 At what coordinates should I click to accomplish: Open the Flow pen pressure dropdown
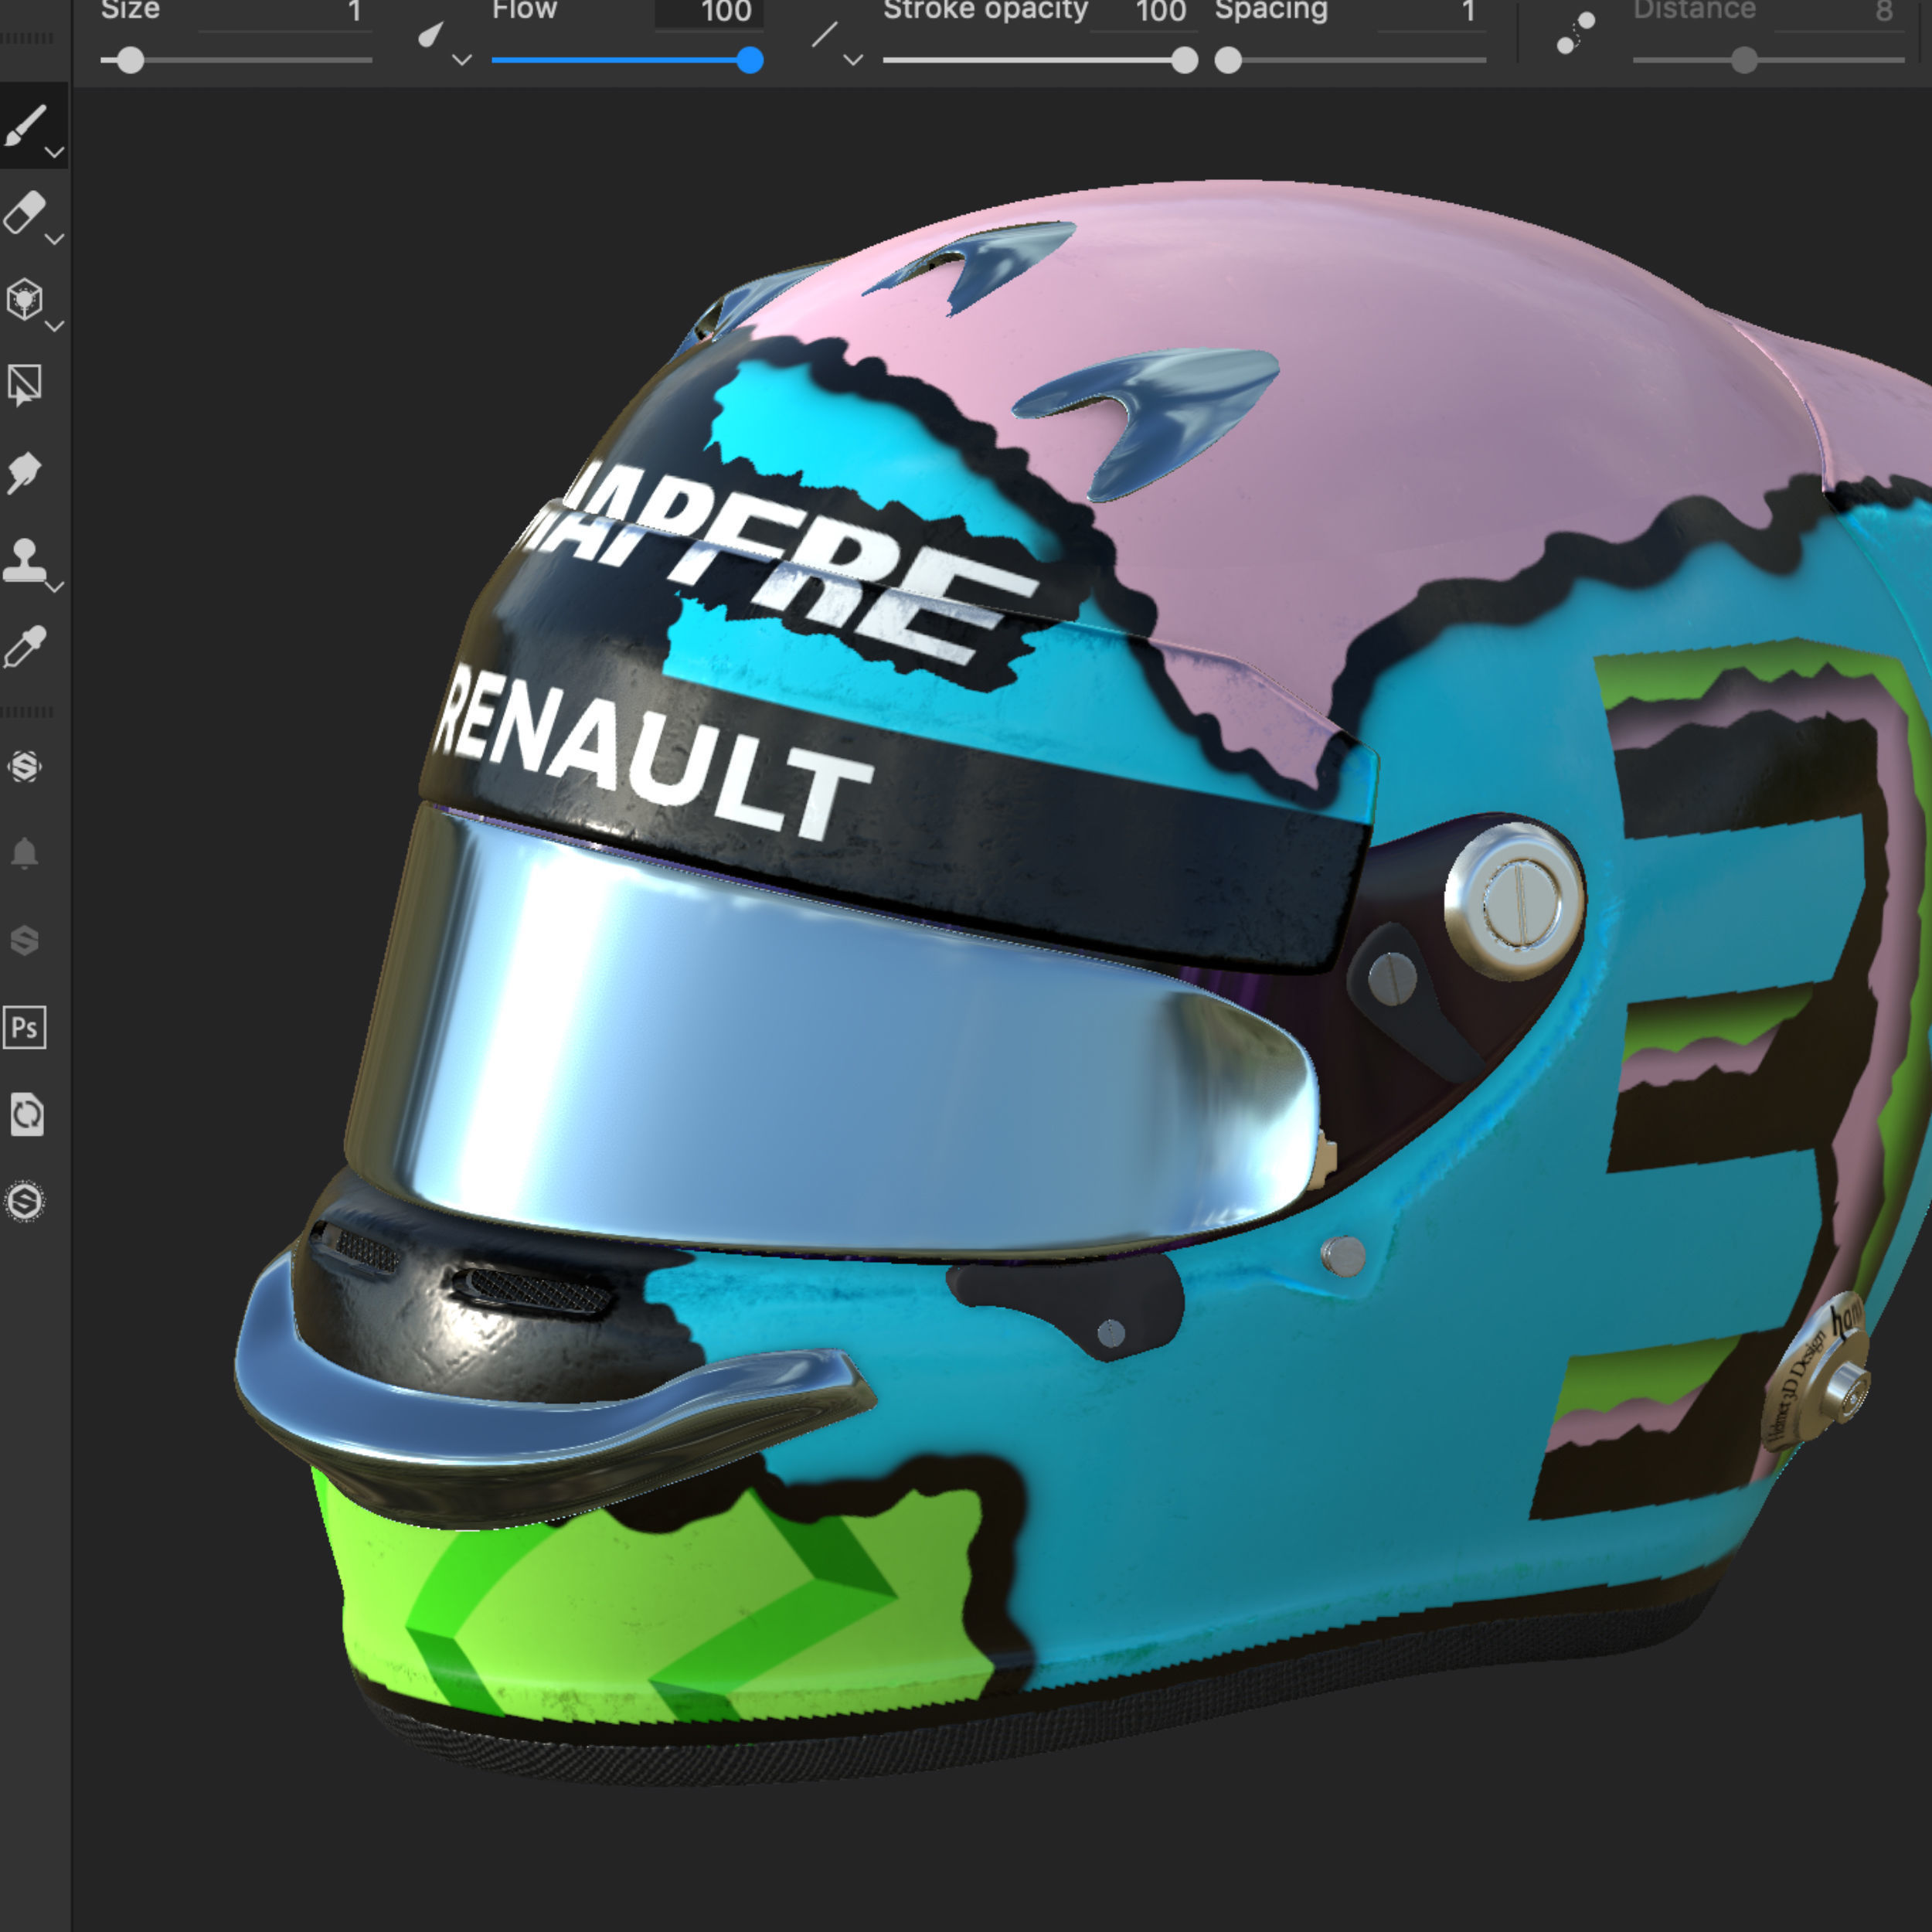tap(853, 60)
